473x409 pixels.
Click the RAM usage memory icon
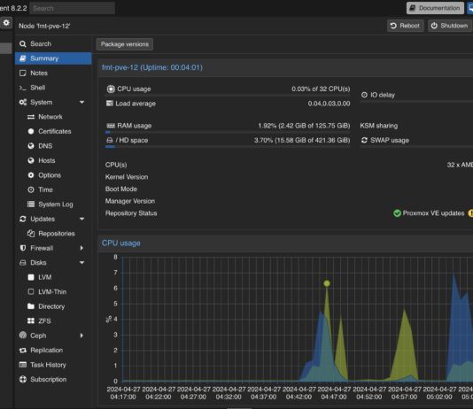(x=111, y=126)
